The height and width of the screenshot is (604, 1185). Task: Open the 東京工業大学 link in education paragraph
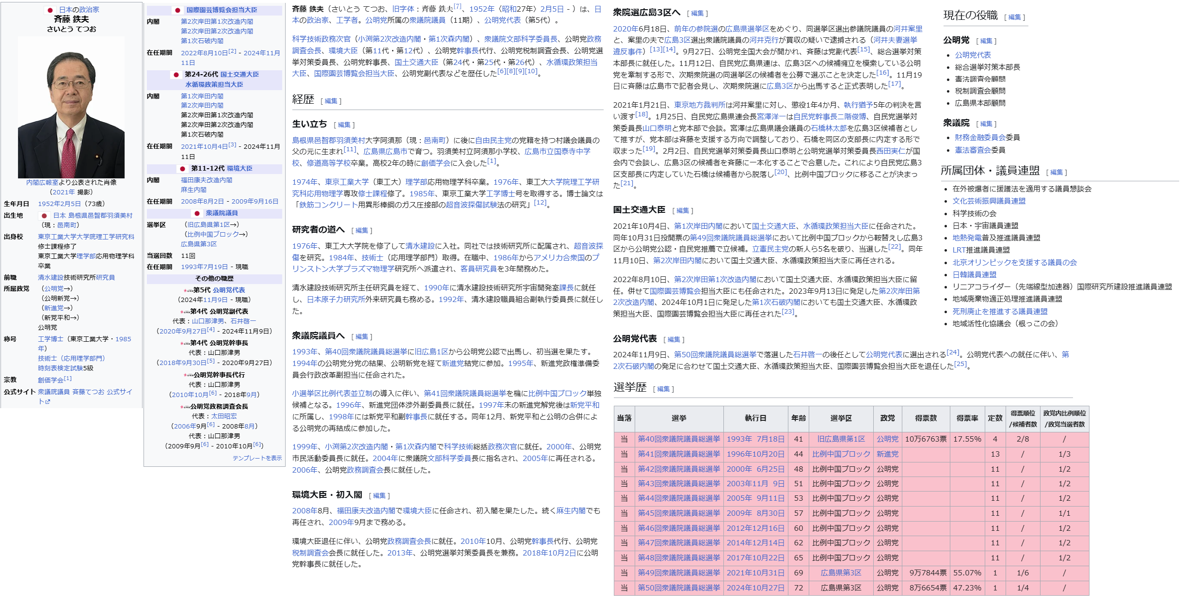point(346,182)
